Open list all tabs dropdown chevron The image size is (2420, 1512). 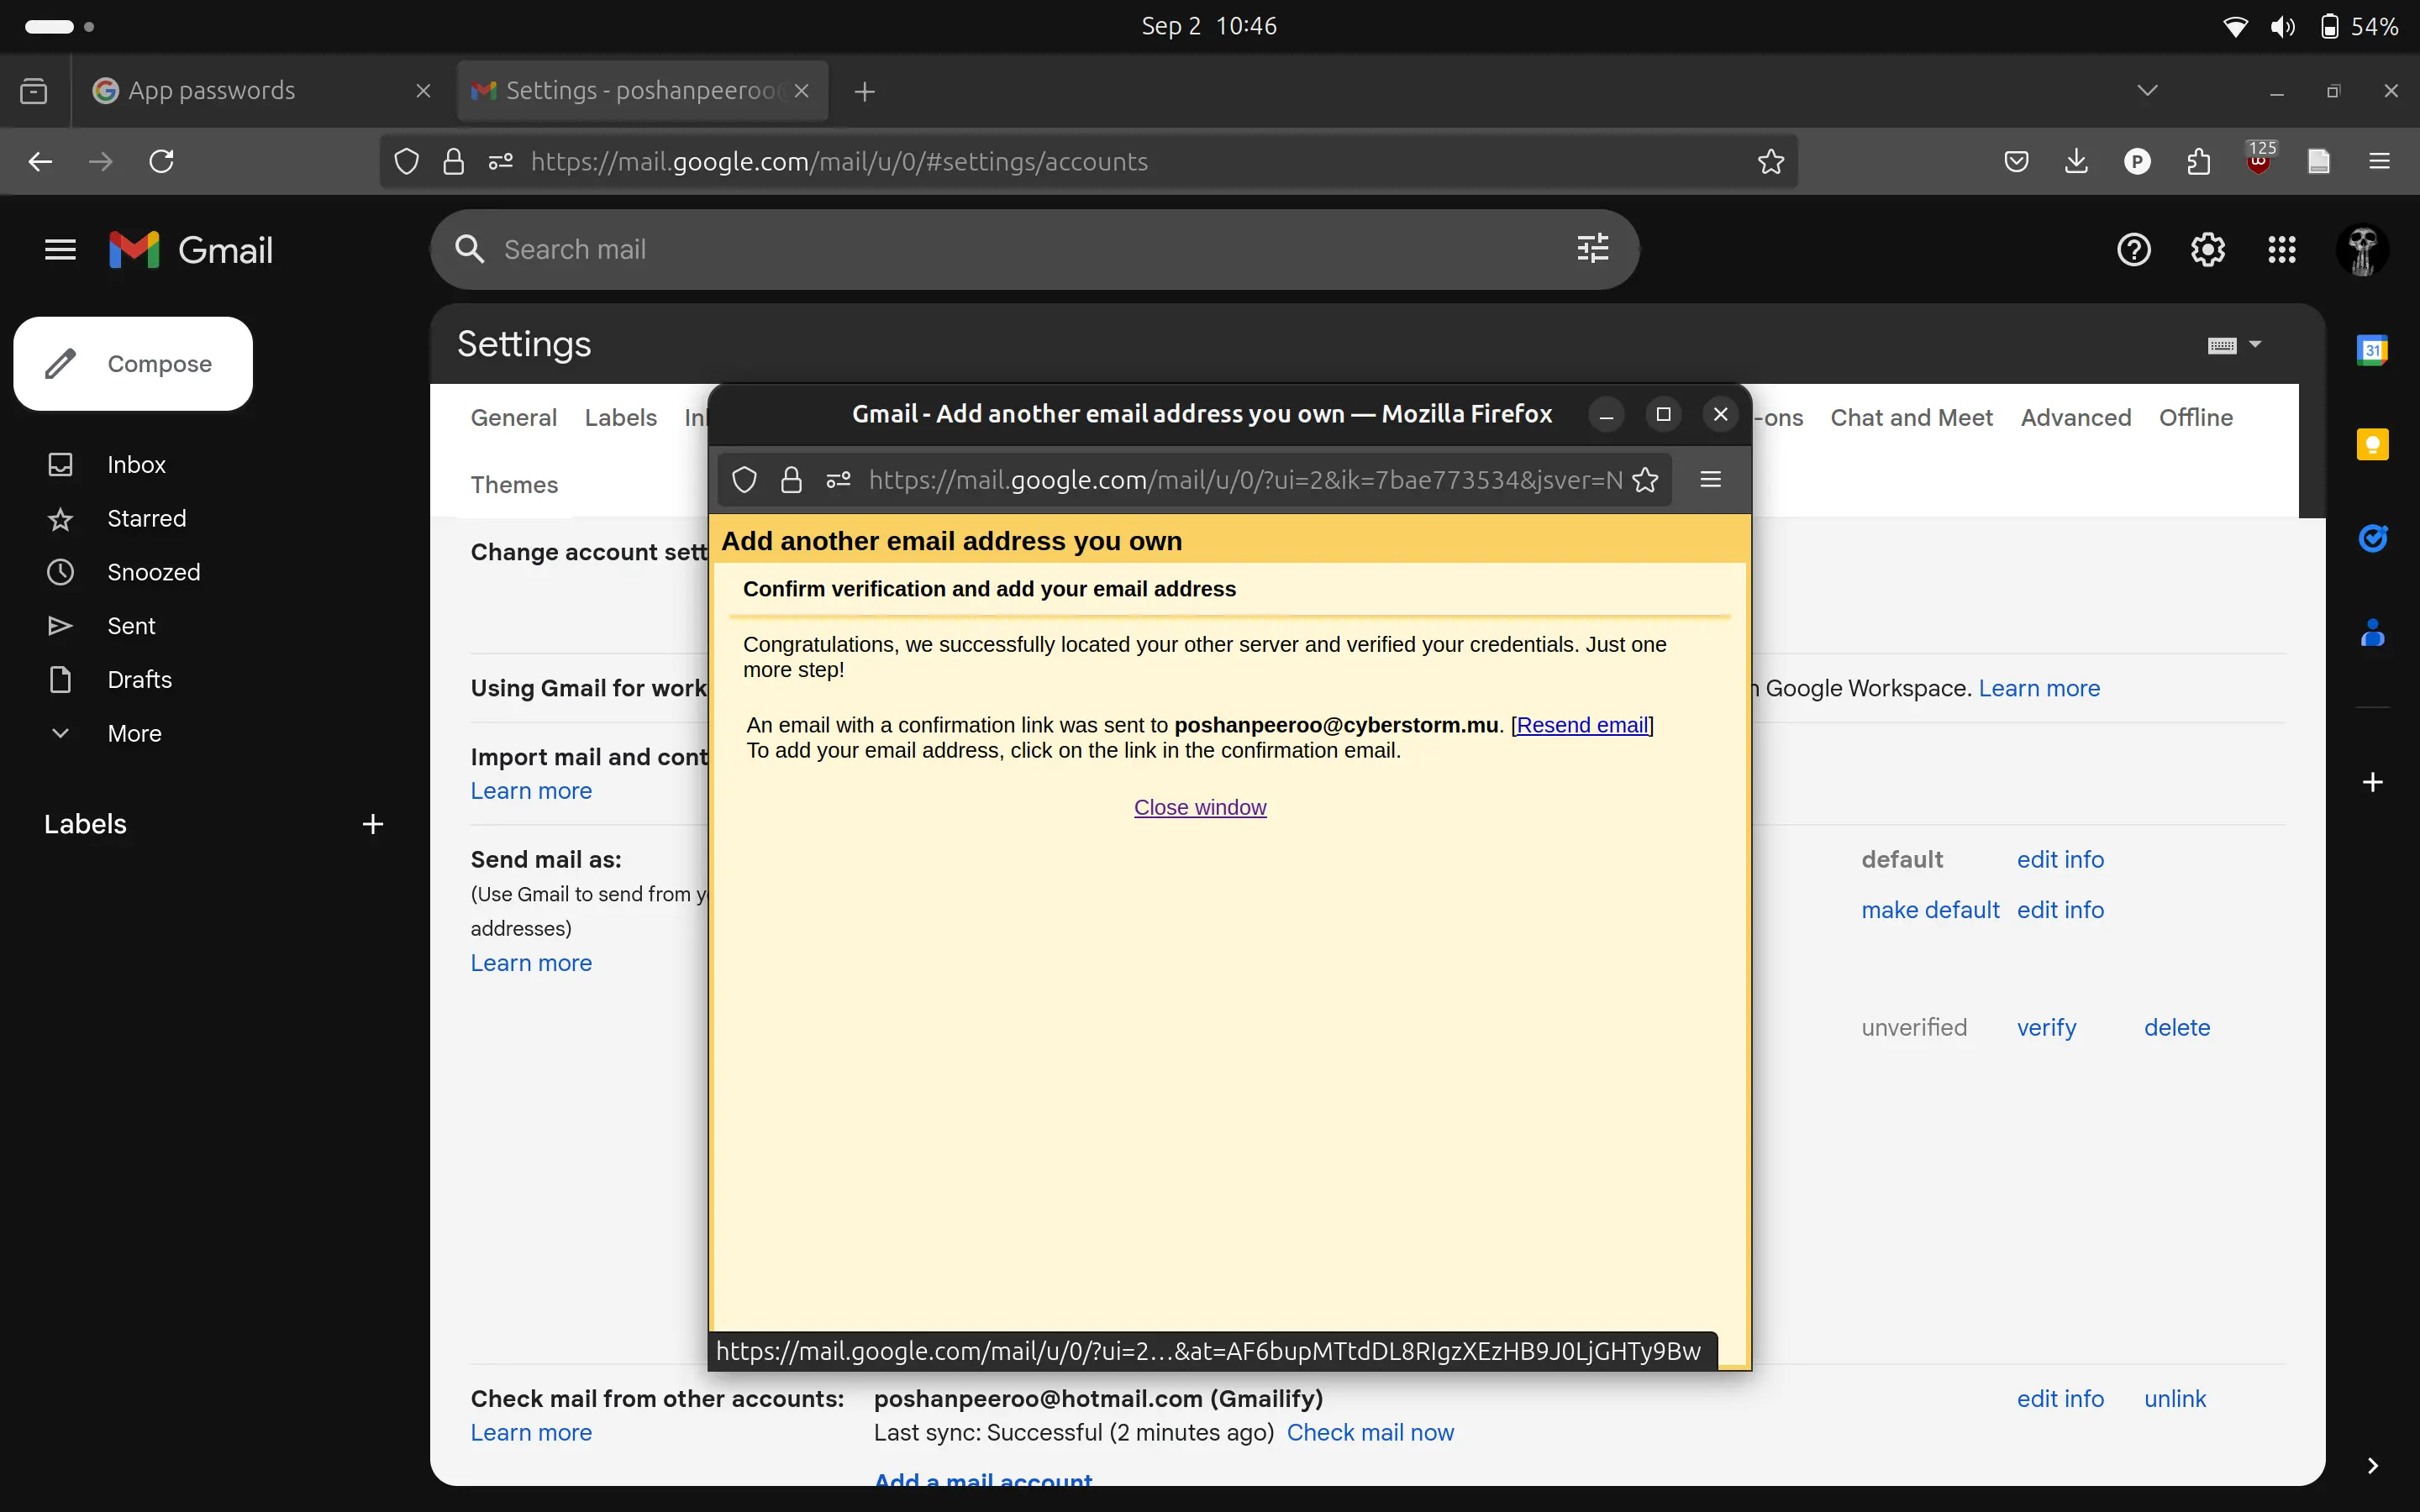click(2147, 90)
